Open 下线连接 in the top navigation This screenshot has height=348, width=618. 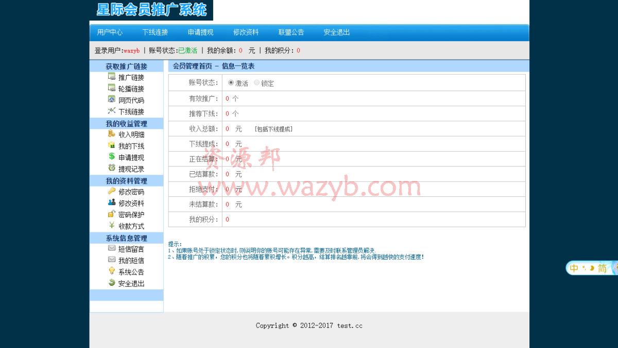click(155, 32)
